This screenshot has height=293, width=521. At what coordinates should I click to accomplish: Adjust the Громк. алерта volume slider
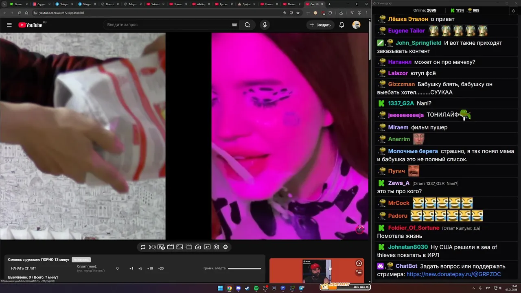point(245,269)
